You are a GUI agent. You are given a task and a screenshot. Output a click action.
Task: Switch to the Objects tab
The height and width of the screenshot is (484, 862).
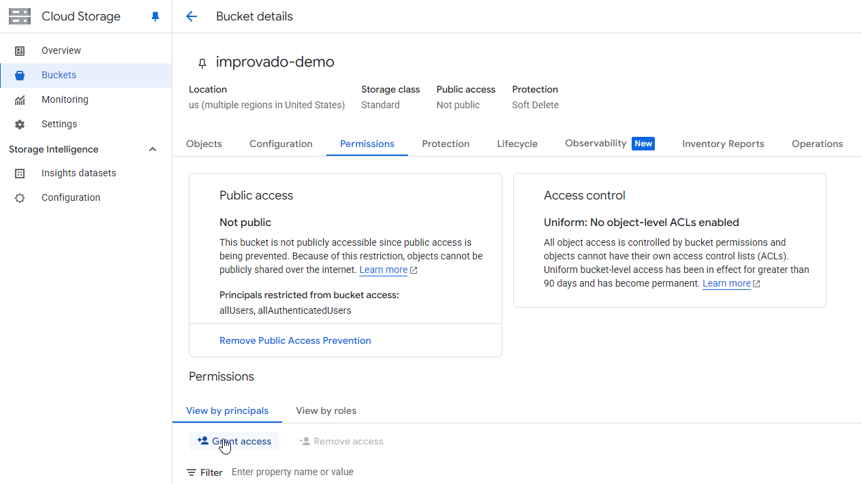[x=204, y=144]
